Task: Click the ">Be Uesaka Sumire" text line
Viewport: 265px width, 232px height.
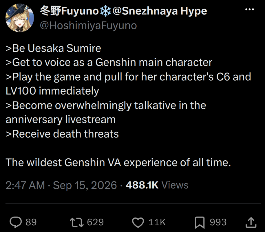Action: coord(53,48)
